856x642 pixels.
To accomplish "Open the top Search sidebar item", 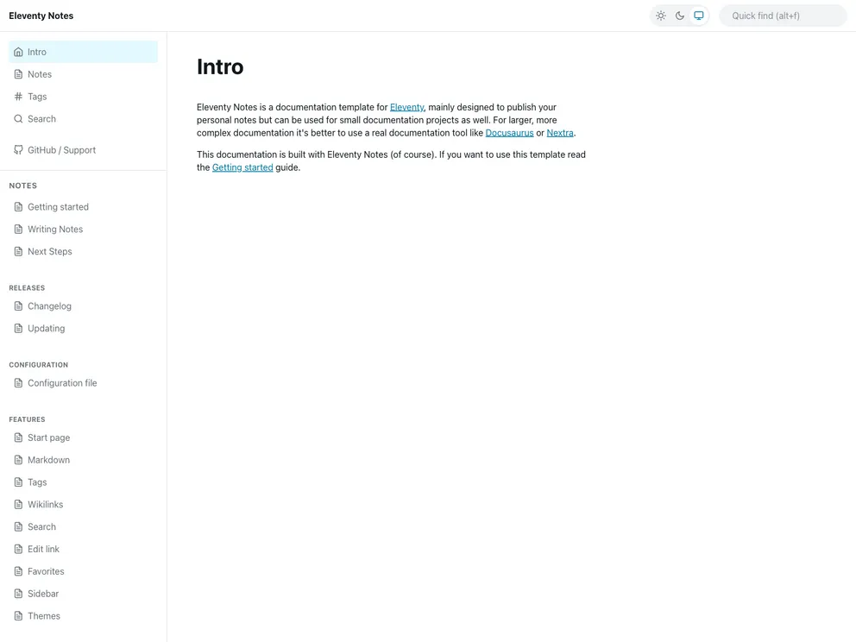I will [84, 119].
